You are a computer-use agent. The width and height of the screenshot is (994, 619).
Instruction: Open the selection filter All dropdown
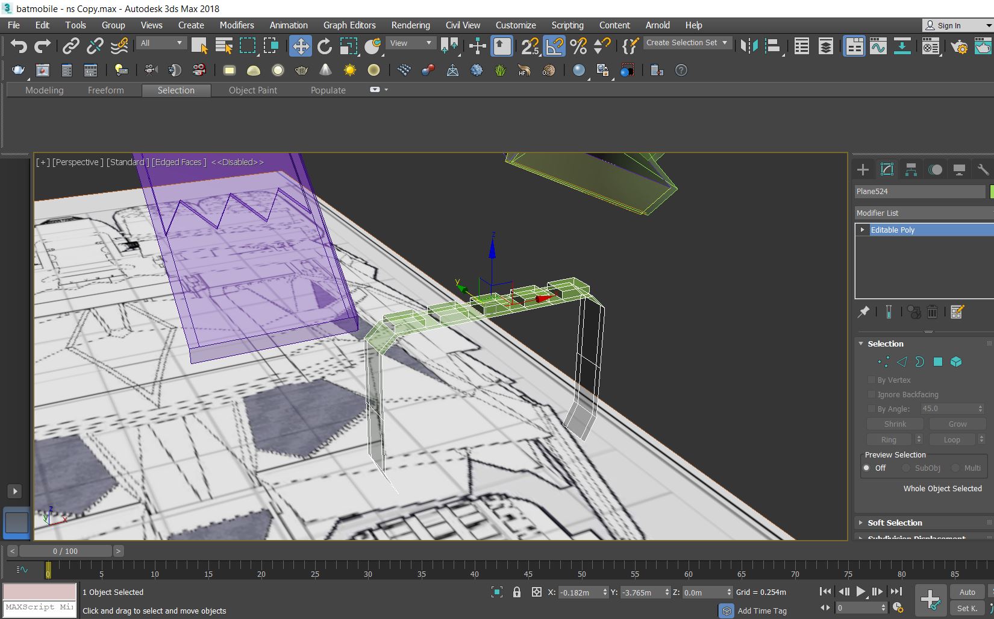click(x=161, y=43)
